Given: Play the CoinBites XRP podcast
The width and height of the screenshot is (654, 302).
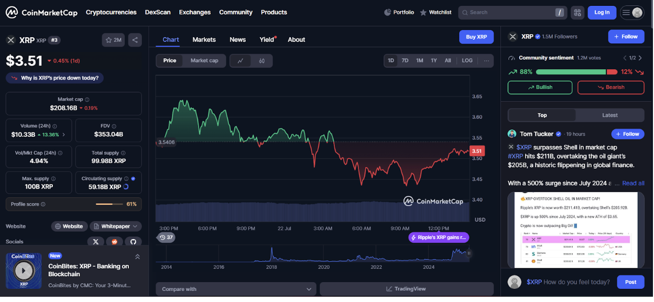Looking at the screenshot, I should 24,271.
